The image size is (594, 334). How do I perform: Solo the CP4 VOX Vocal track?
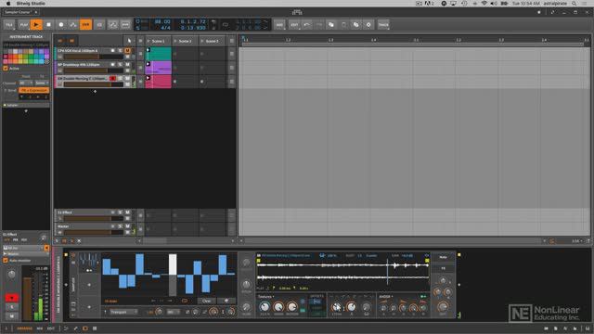point(120,50)
